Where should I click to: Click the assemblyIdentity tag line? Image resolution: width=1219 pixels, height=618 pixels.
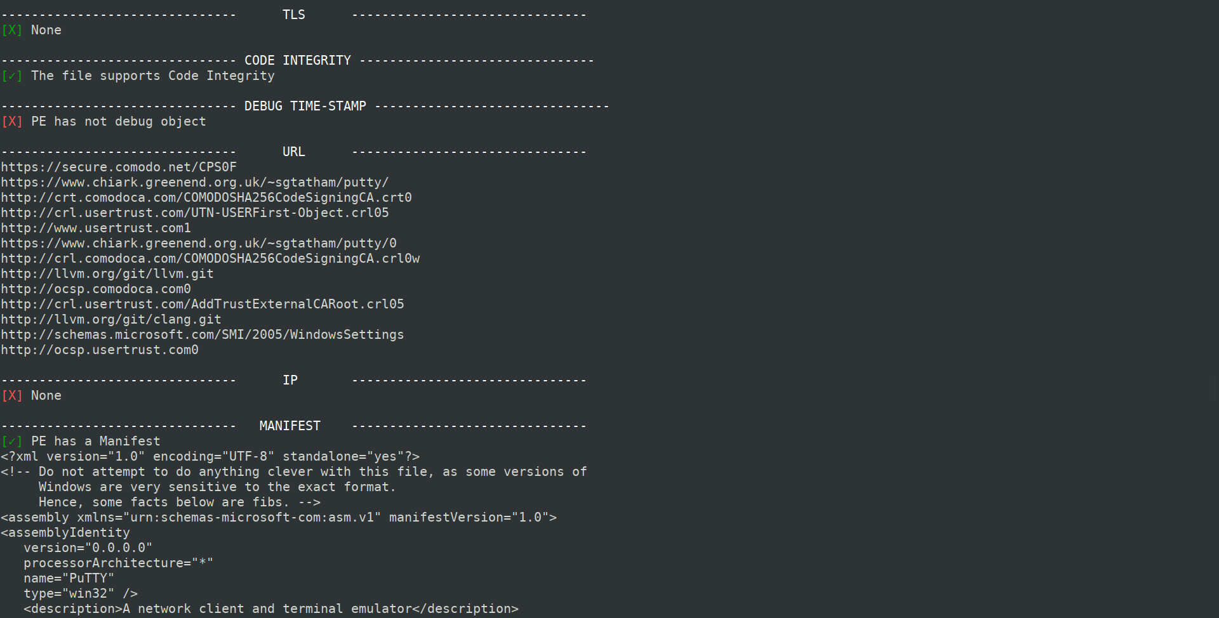coord(65,532)
